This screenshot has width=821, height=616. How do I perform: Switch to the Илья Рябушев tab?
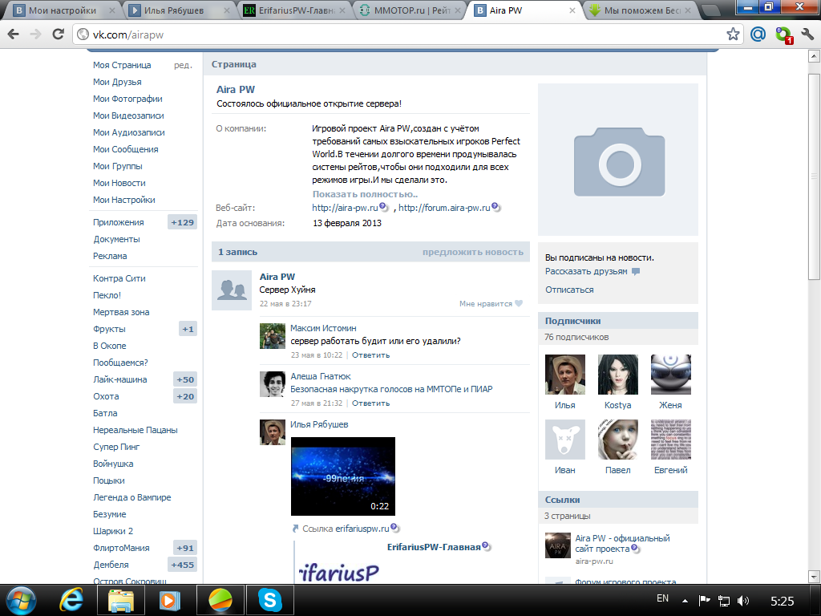tap(178, 10)
